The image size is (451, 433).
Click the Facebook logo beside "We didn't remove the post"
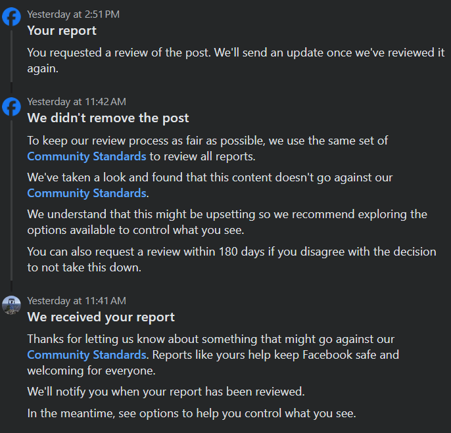pyautogui.click(x=11, y=106)
